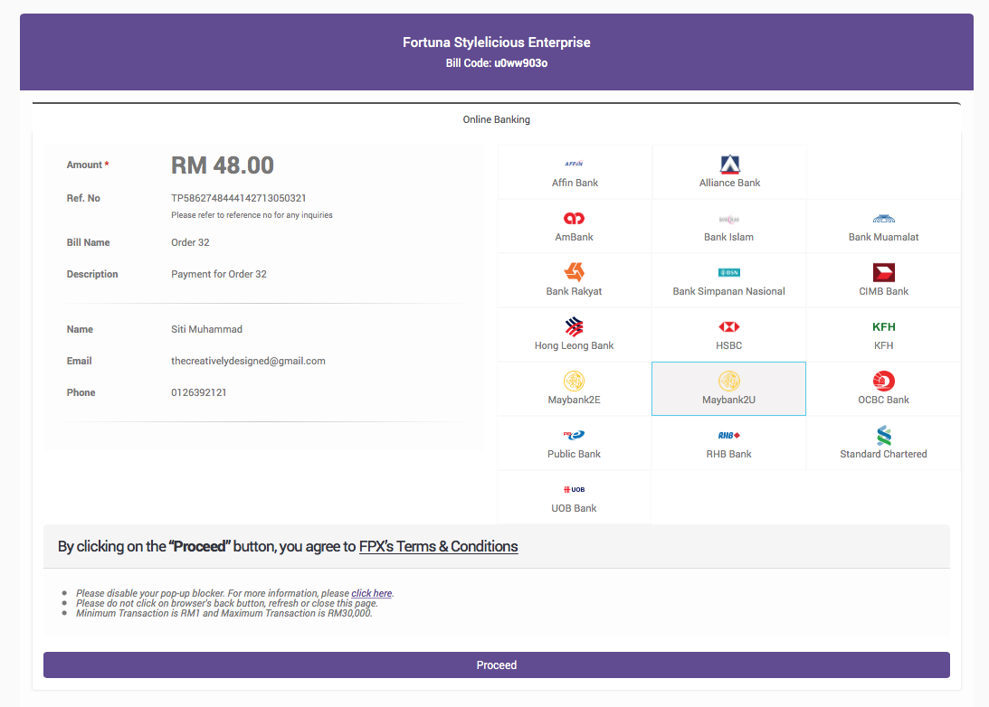
Task: Choose KFH as payment bank
Action: (883, 335)
